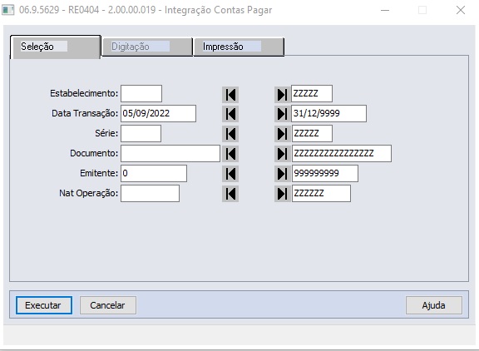Focus the Estabelecimento initial field
Image resolution: width=479 pixels, height=351 pixels.
click(141, 93)
